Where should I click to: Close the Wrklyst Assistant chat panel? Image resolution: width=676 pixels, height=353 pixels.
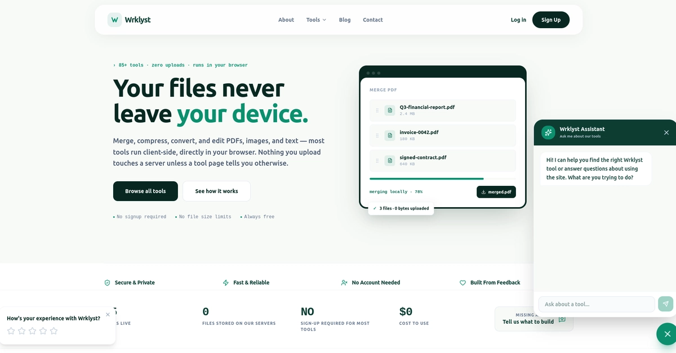click(666, 132)
